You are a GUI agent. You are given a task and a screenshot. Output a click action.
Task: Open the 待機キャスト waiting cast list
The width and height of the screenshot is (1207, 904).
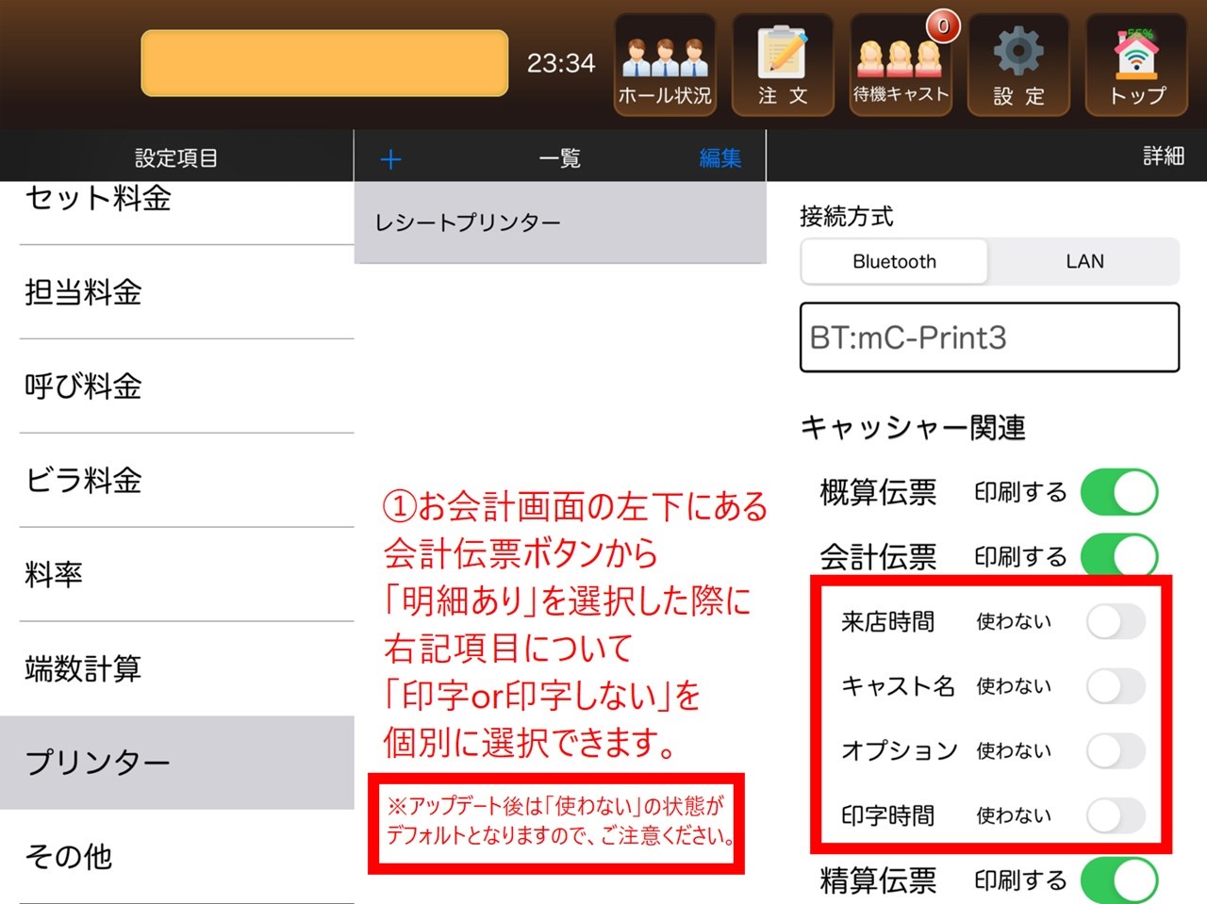click(901, 65)
